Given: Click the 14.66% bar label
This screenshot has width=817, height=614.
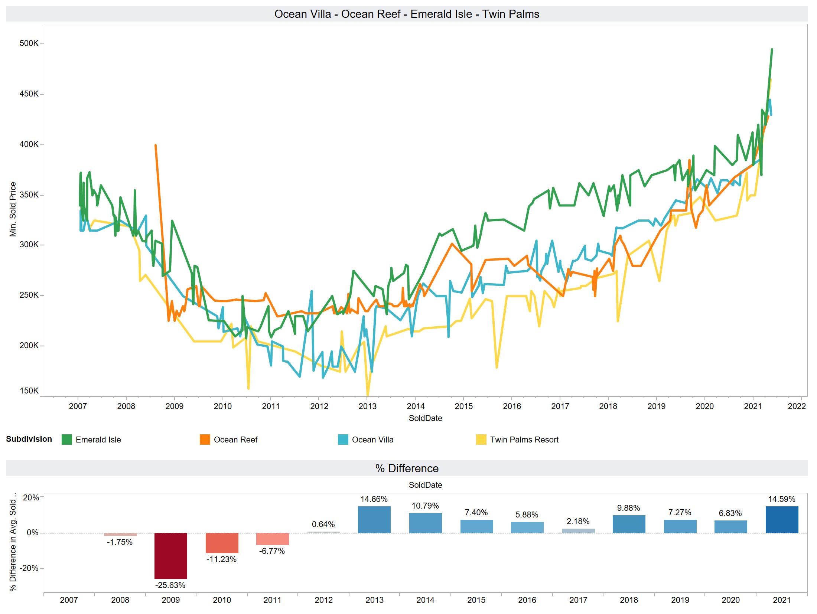Looking at the screenshot, I should (x=374, y=499).
